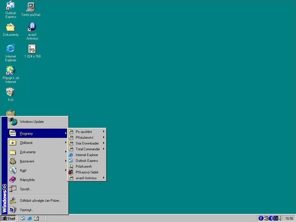Select the Internet Explorer desktop icon
This screenshot has width=296, height=222.
[11, 53]
